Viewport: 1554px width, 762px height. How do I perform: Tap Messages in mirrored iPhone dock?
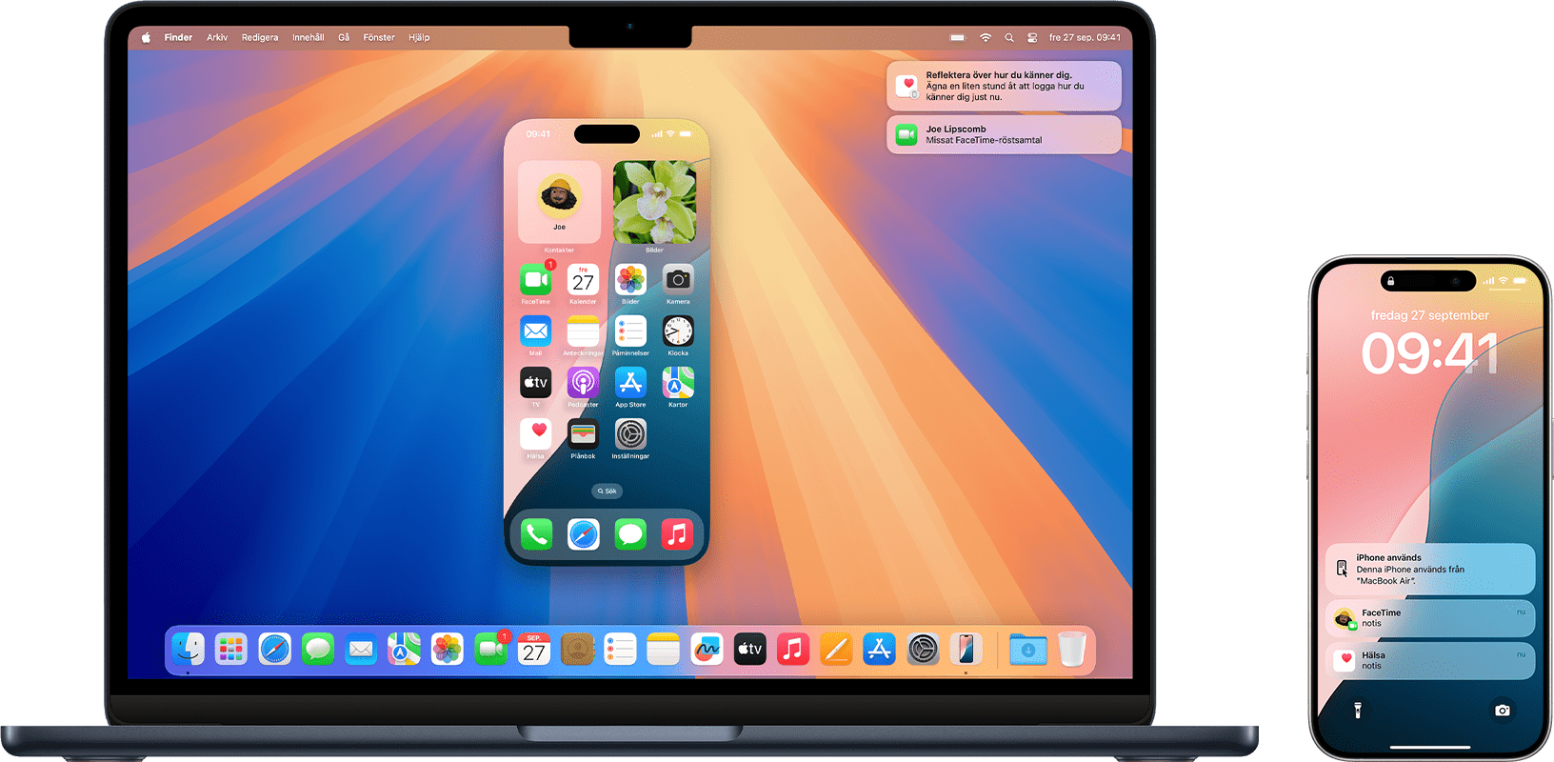click(629, 534)
